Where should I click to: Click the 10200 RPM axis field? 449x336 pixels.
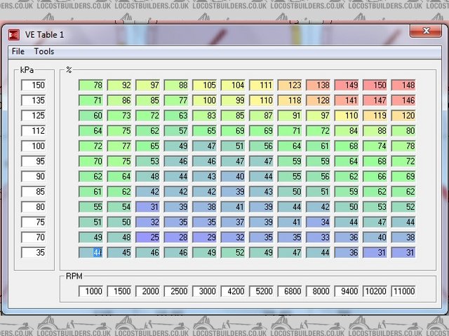(375, 291)
